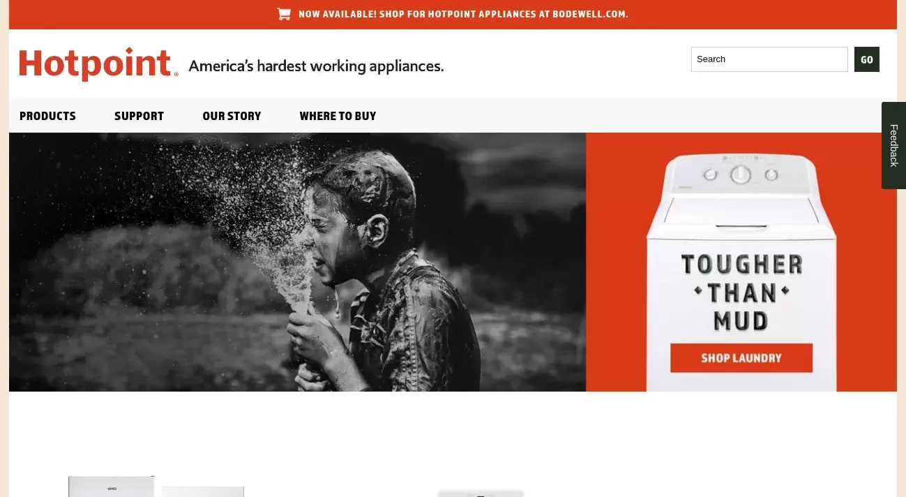906x497 pixels.
Task: Click the SHOP LAUNDRY button
Action: pyautogui.click(x=741, y=358)
